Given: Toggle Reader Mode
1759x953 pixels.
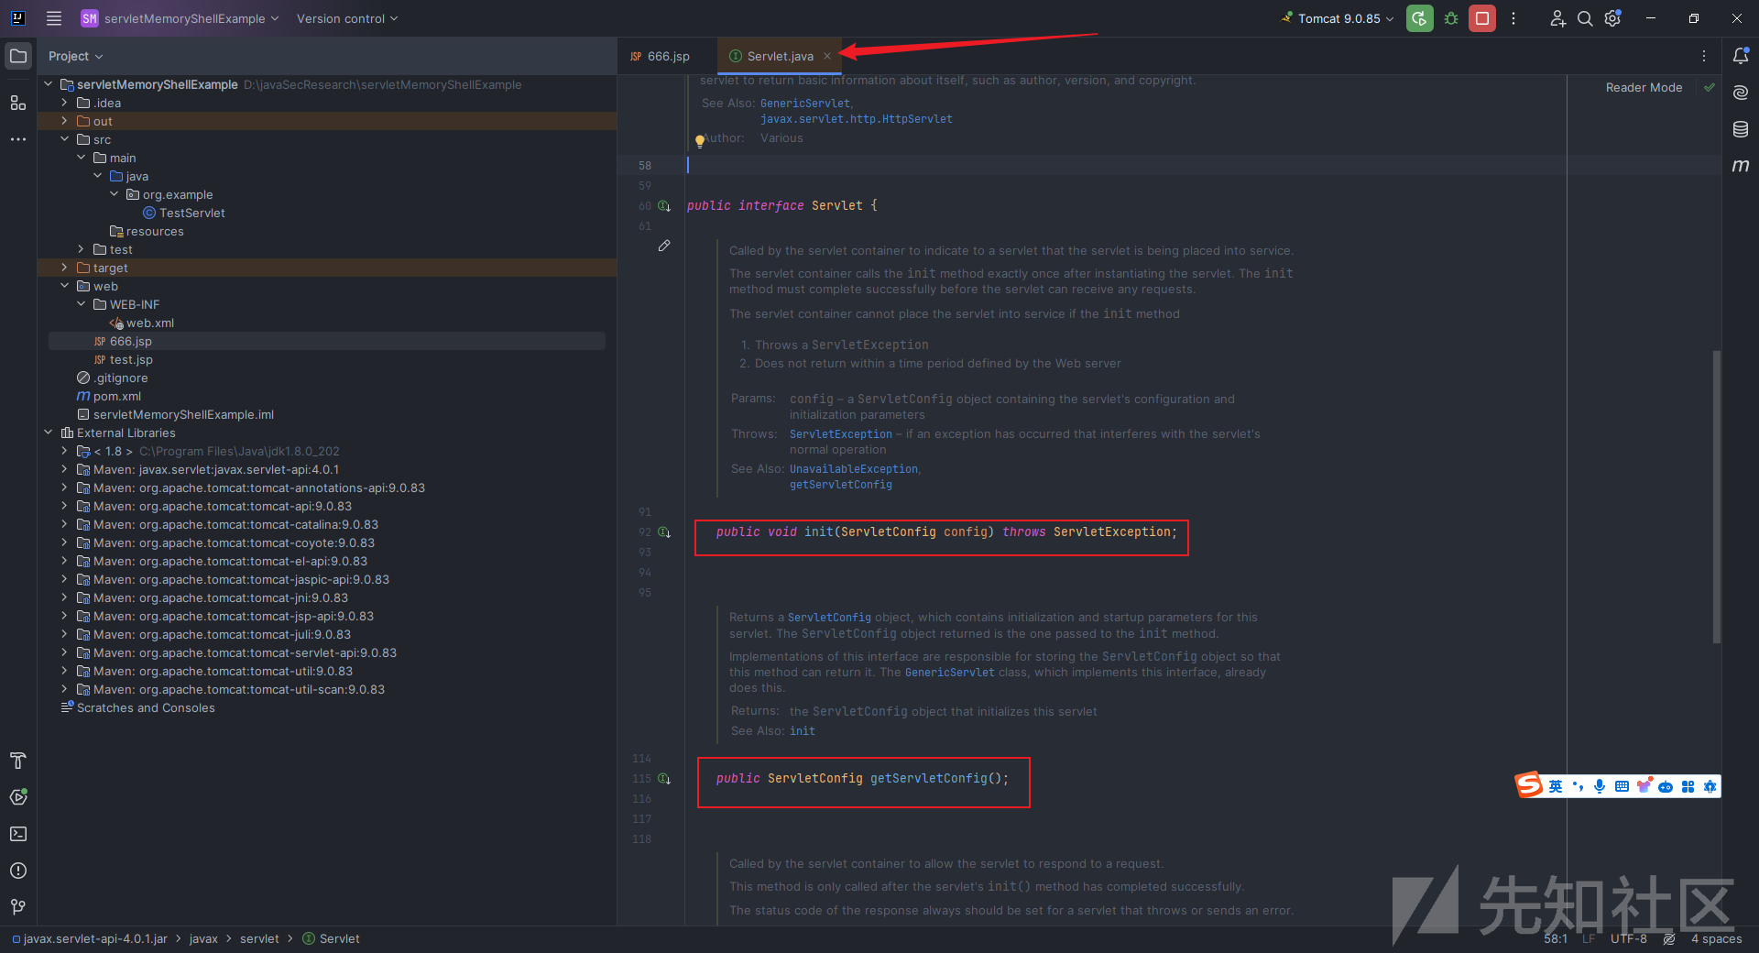Looking at the screenshot, I should (x=1644, y=87).
